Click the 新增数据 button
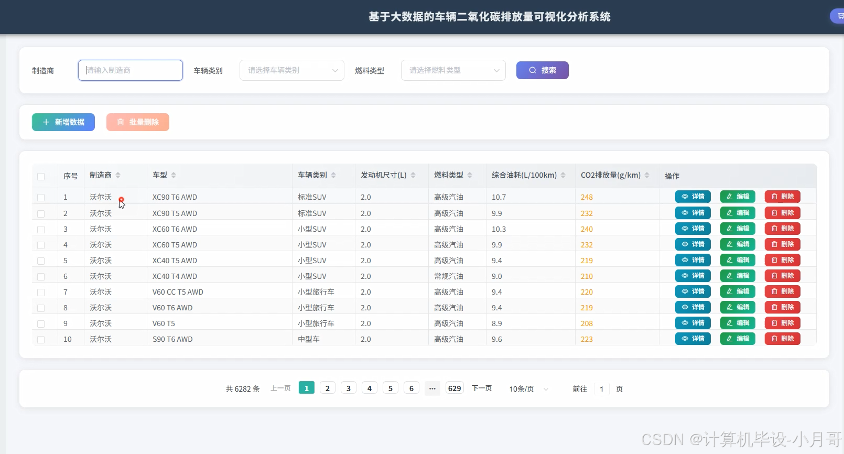 click(63, 122)
